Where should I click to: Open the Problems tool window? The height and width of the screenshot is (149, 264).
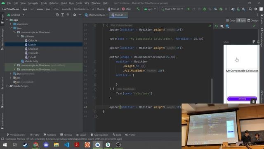tap(50, 135)
